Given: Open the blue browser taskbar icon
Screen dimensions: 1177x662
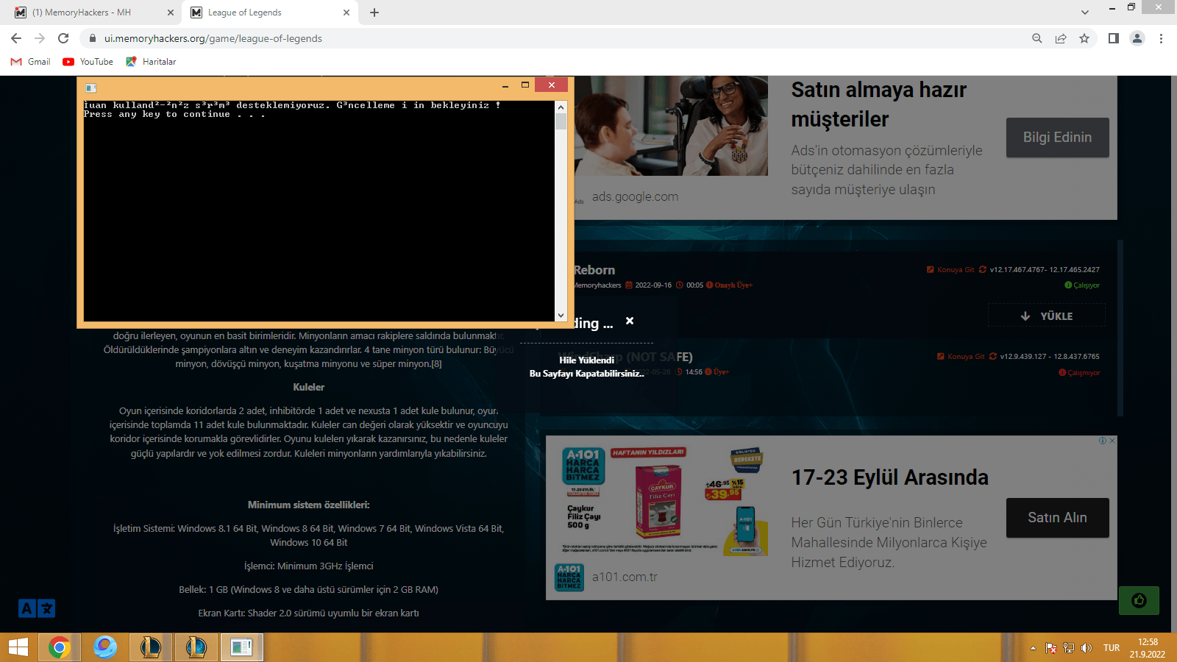Looking at the screenshot, I should coord(105,647).
